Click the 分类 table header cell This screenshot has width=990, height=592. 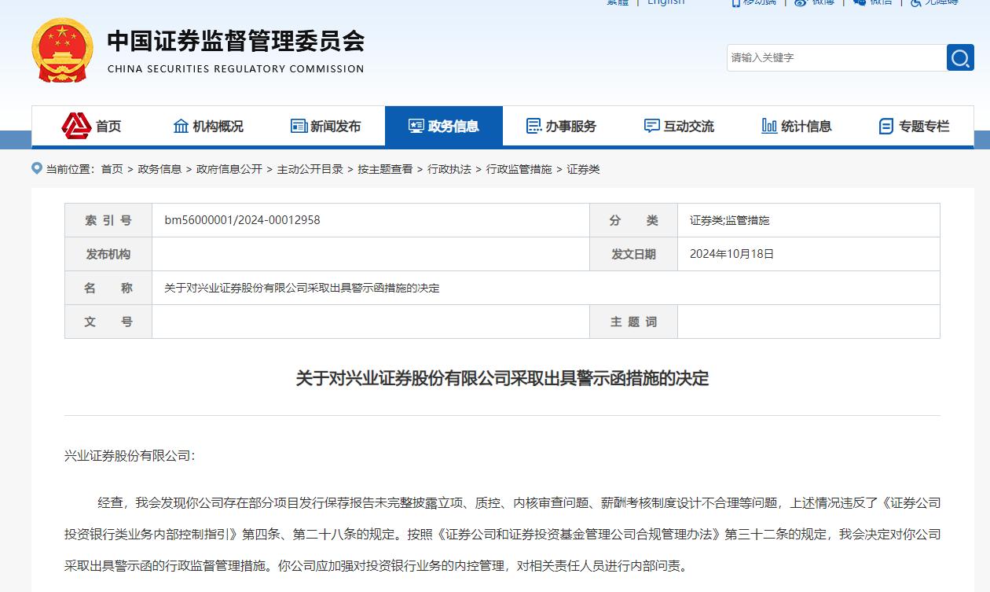pyautogui.click(x=633, y=220)
